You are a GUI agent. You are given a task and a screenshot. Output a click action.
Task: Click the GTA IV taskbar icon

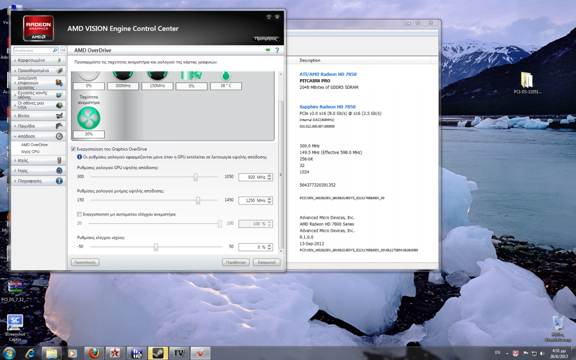(179, 353)
